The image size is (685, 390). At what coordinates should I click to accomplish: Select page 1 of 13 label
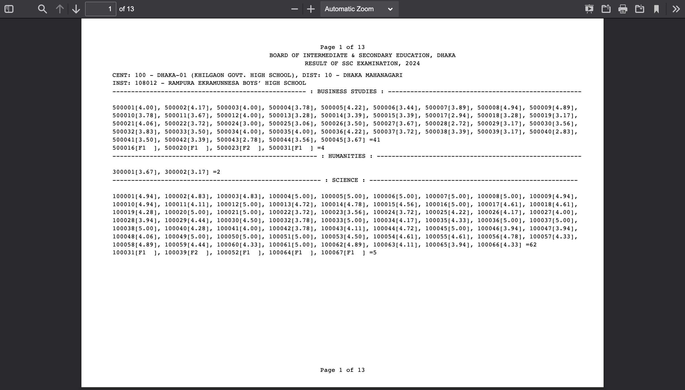click(x=342, y=46)
